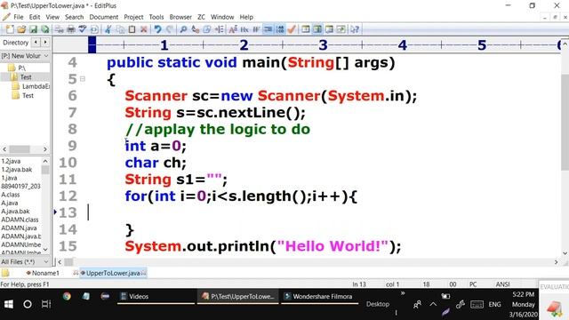Select the UpperToLower.java document tab

tap(113, 273)
